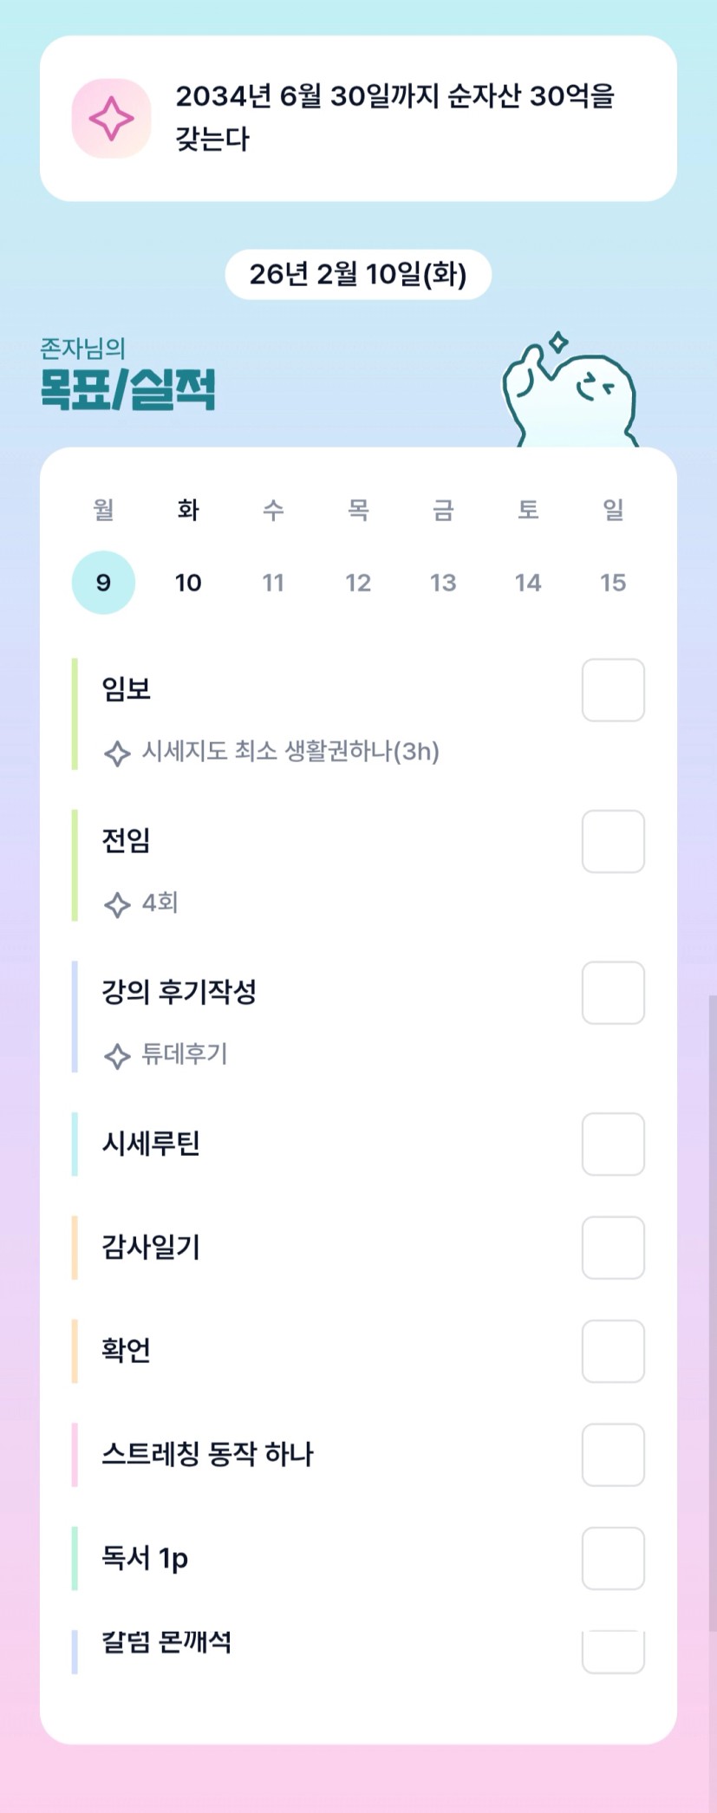
Task: Tap sparkle icon beside 튜데후기 subtask
Action: [117, 1056]
